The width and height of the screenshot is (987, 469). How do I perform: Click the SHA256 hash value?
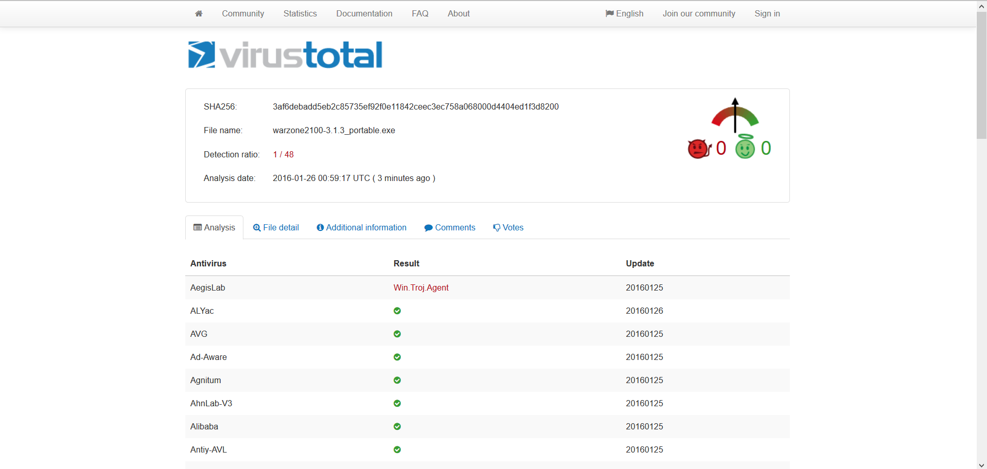point(416,106)
